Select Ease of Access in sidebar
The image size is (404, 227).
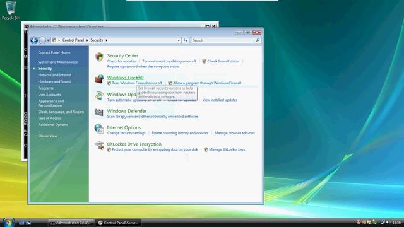click(49, 118)
